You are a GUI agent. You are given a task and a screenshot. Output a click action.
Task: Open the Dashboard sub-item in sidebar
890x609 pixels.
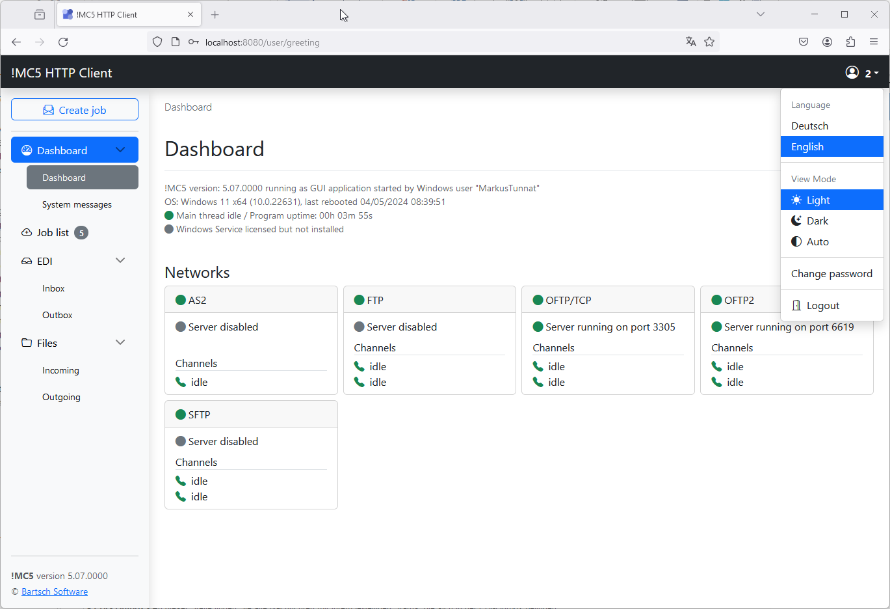pos(83,177)
